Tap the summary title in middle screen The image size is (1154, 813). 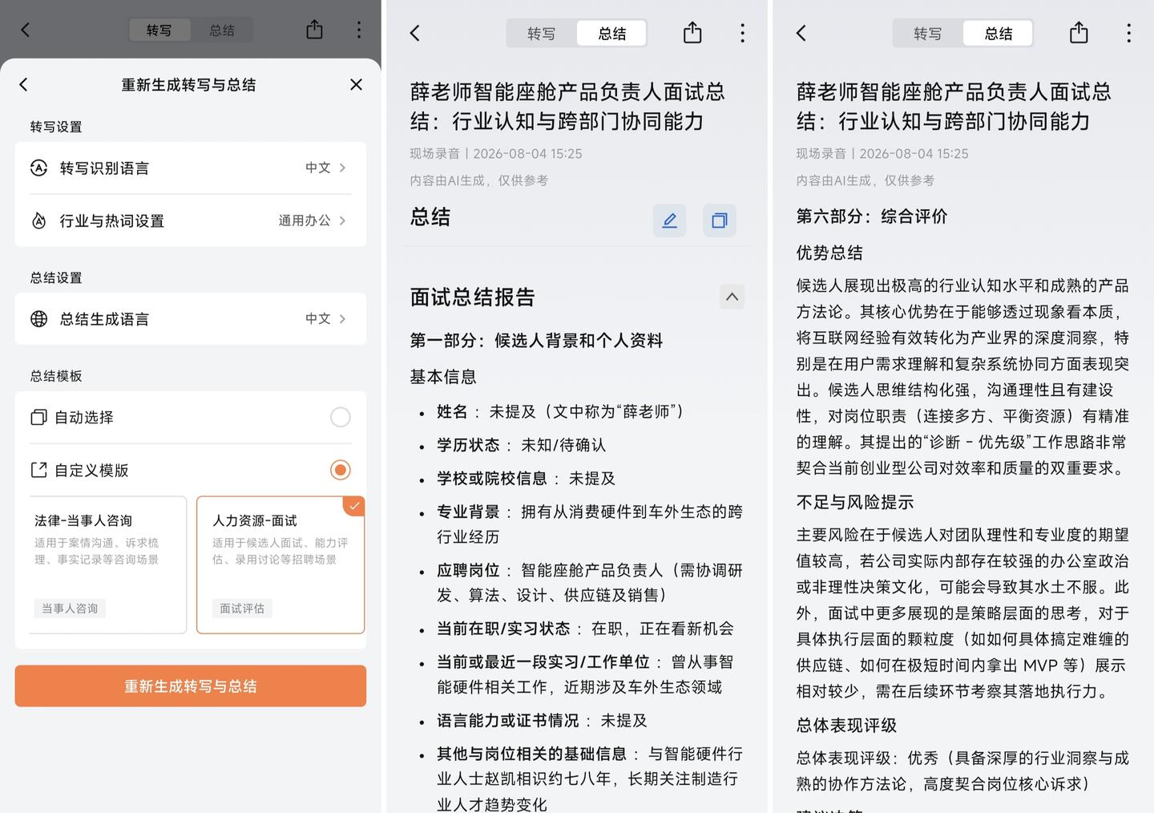click(567, 107)
